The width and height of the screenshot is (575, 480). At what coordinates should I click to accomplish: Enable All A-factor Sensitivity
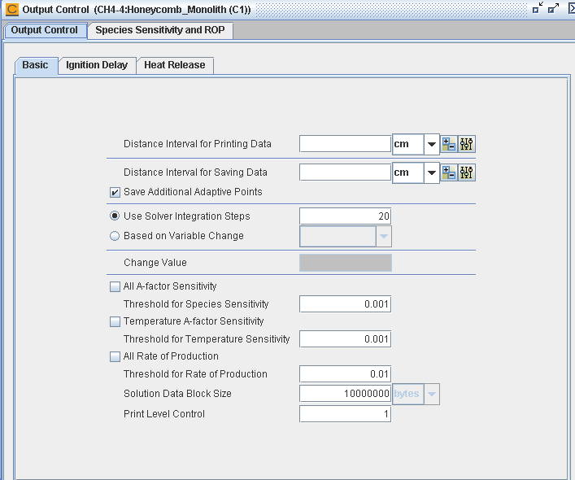coord(115,286)
